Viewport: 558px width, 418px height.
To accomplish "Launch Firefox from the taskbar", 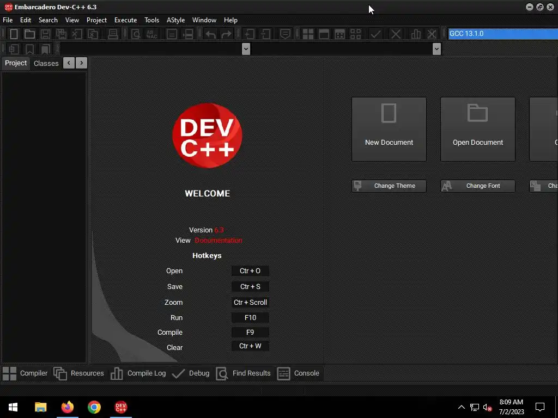I will (67, 407).
